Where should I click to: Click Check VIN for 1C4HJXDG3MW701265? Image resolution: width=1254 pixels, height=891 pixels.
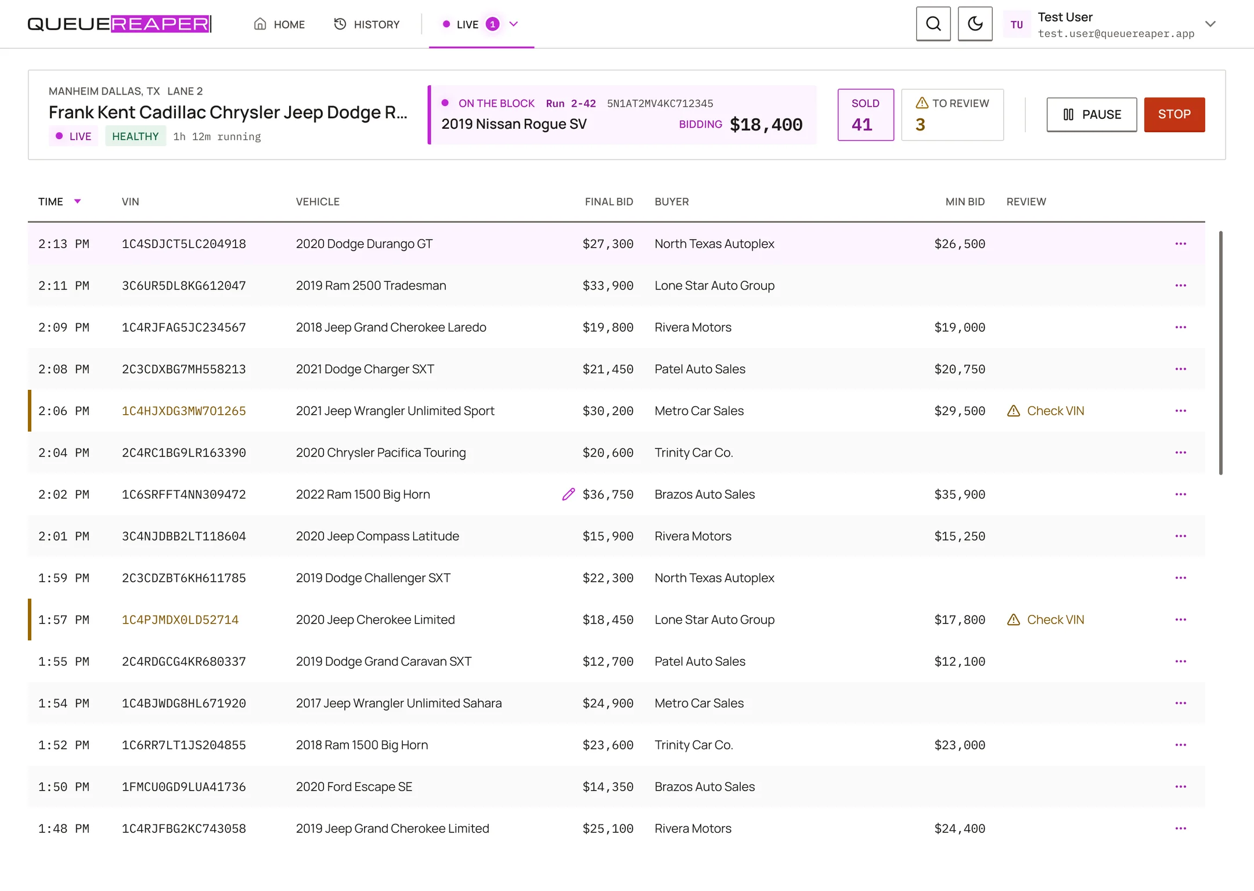pos(1046,411)
